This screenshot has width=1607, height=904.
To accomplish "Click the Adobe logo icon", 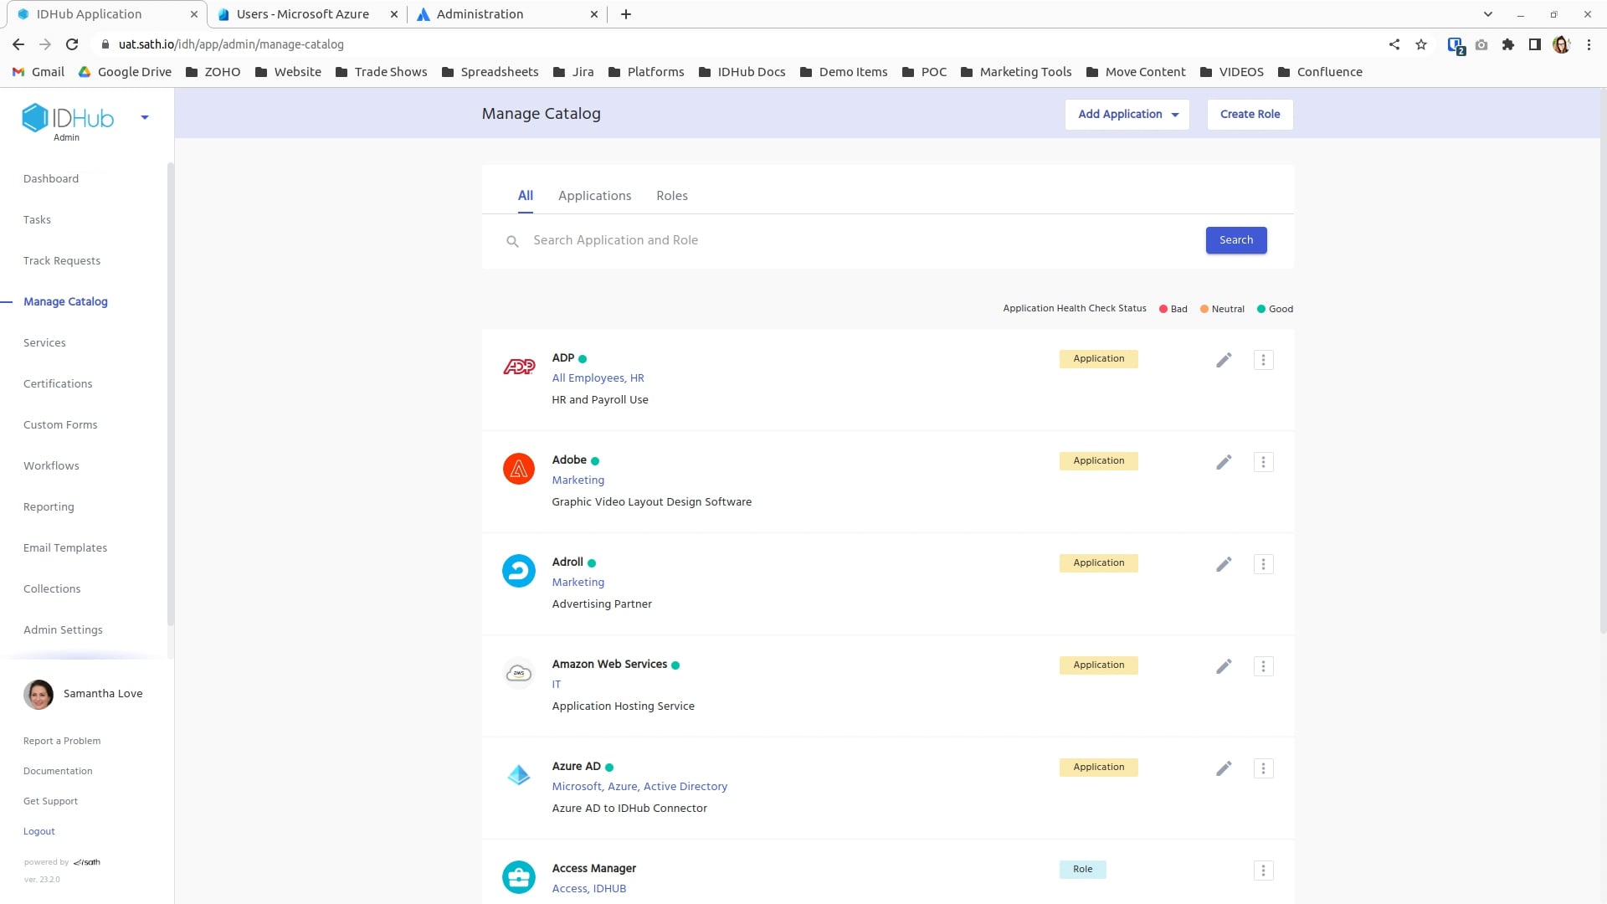I will click(519, 469).
